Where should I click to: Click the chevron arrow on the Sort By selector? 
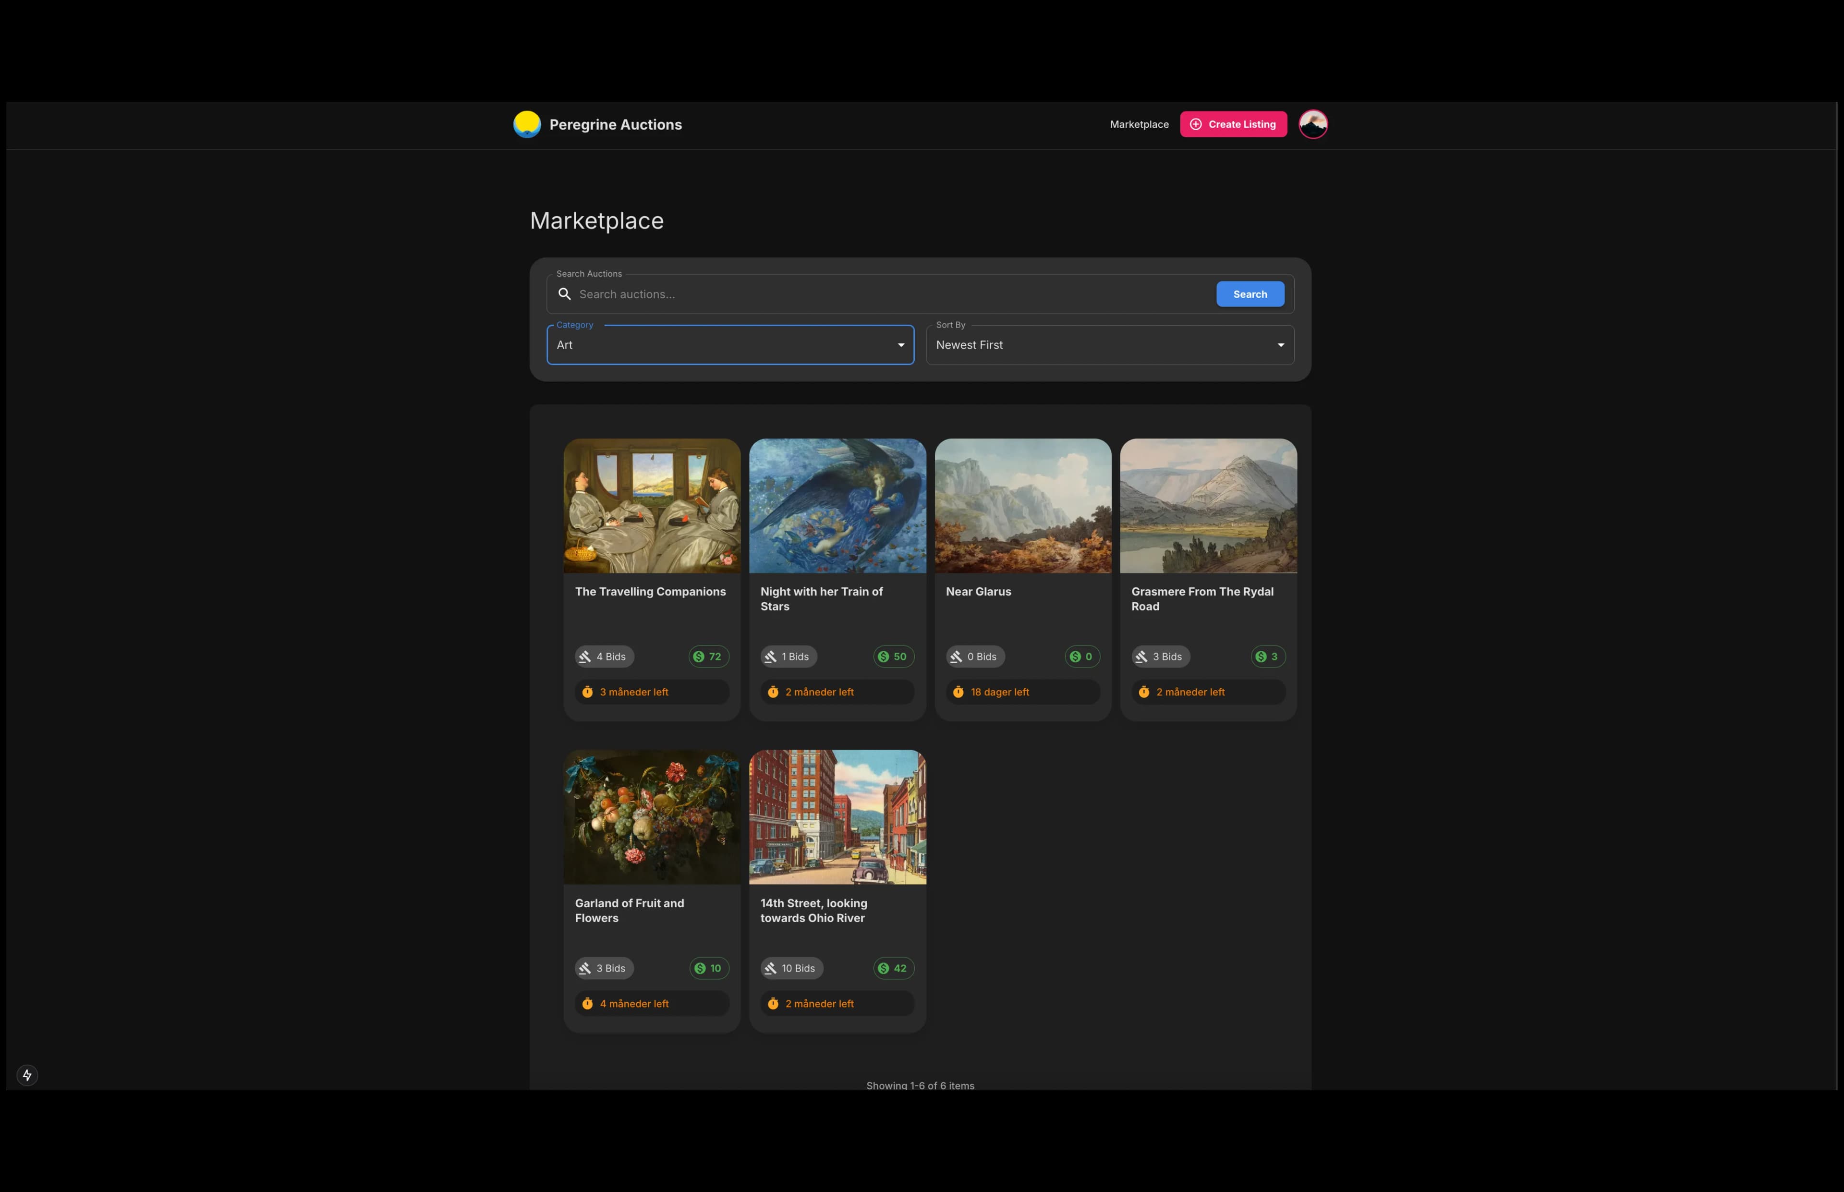1282,344
